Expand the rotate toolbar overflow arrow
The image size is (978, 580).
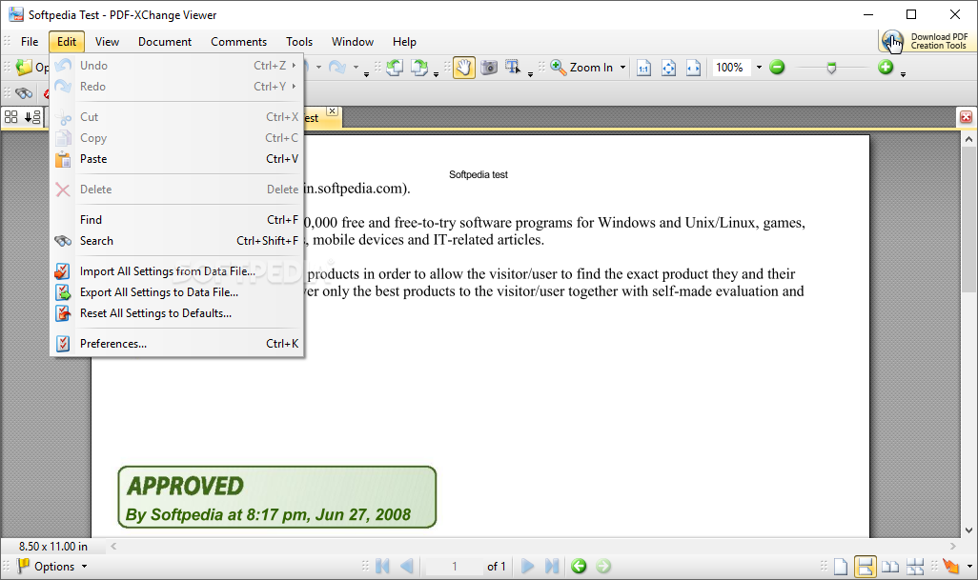pyautogui.click(x=436, y=74)
